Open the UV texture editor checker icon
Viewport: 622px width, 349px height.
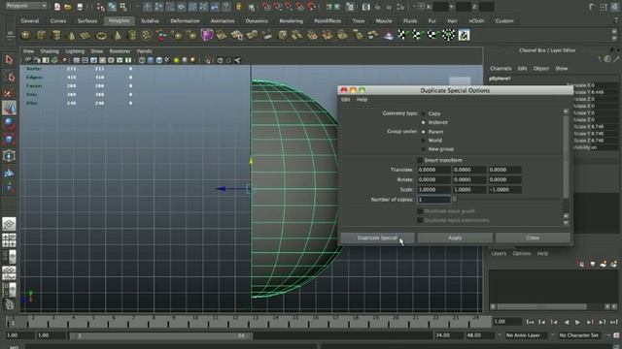coord(464,35)
